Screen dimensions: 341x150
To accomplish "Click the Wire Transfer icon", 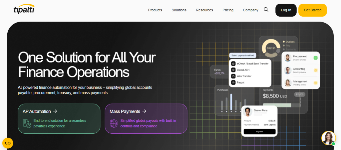I will [233, 76].
